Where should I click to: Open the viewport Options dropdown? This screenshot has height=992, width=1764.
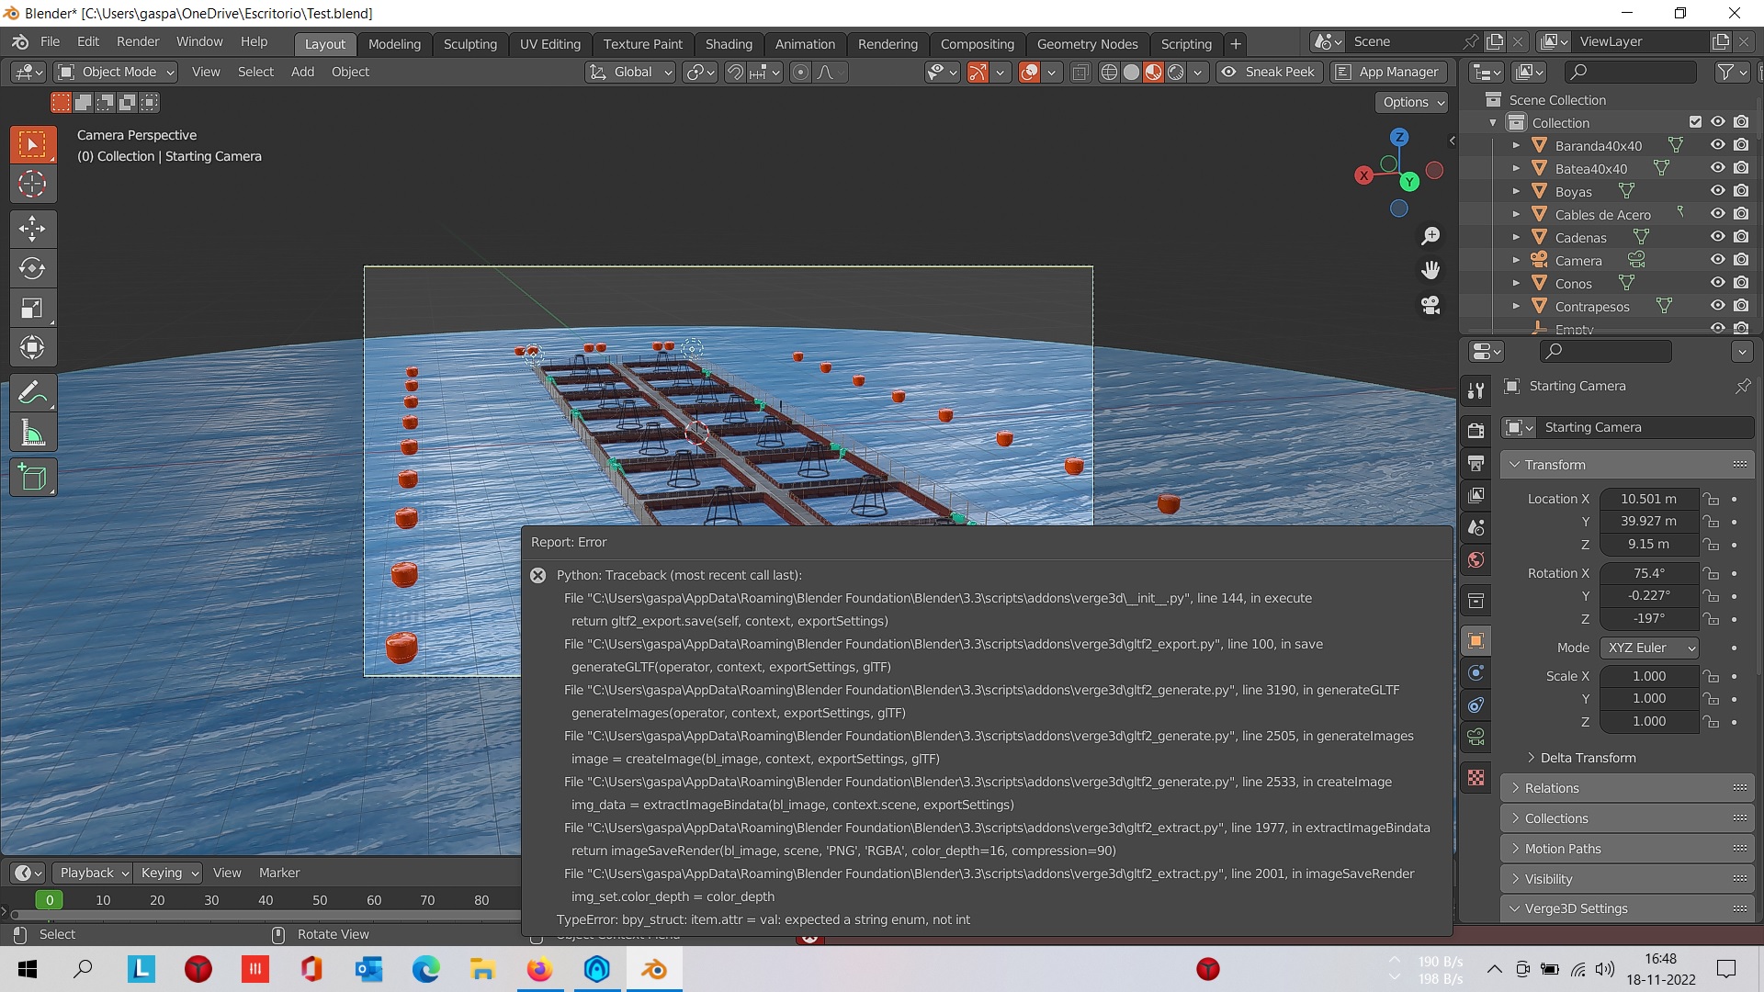click(1412, 102)
